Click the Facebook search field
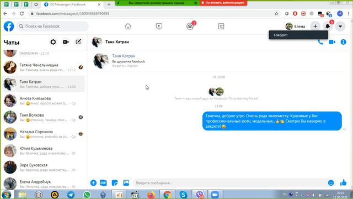 tap(52, 27)
